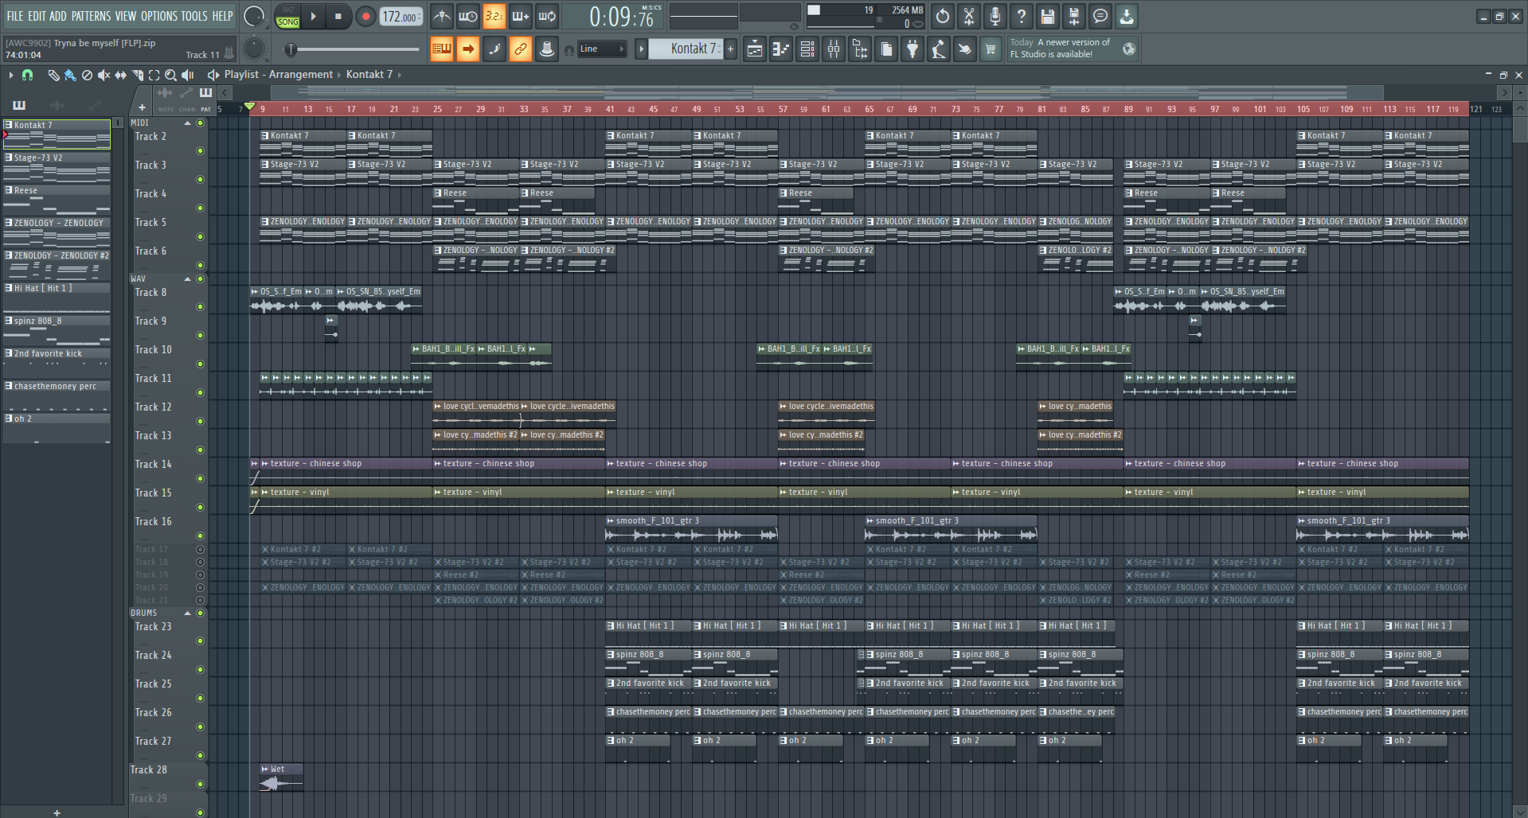The width and height of the screenshot is (1528, 818).
Task: Toggle wait for input before playing
Action: click(467, 16)
